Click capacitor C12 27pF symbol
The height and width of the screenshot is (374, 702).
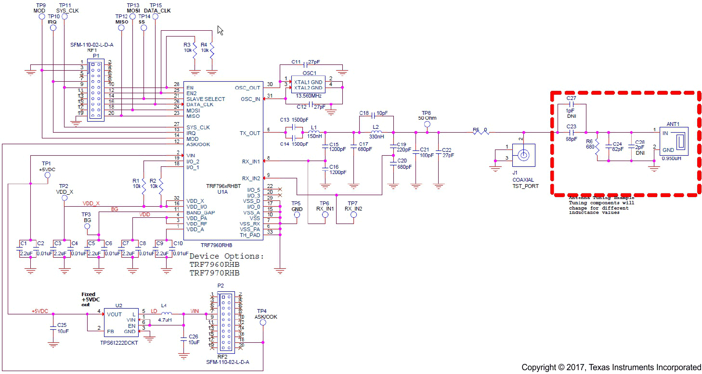point(311,103)
